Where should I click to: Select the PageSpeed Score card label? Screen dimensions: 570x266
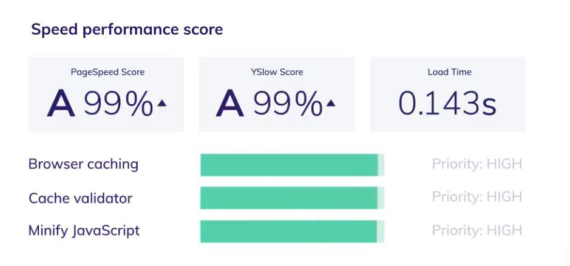pos(107,72)
